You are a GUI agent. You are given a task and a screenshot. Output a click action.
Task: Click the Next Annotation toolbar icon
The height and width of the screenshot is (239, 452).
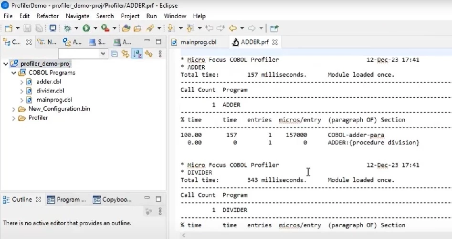pos(171,28)
